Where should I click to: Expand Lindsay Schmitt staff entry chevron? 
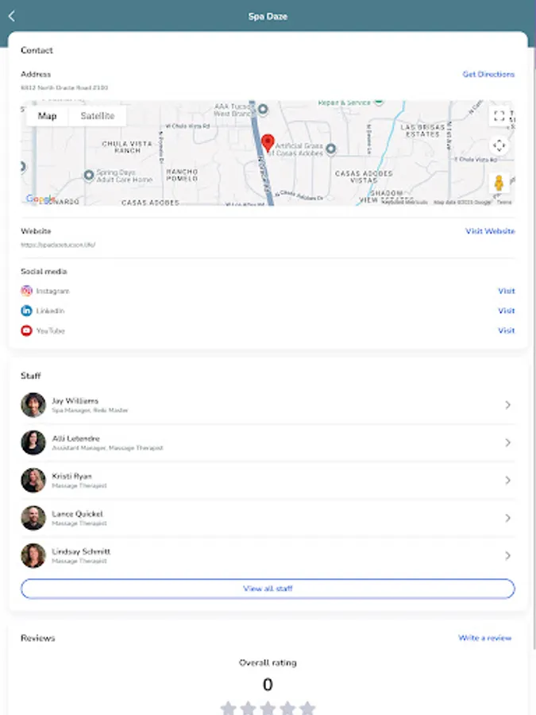point(507,555)
